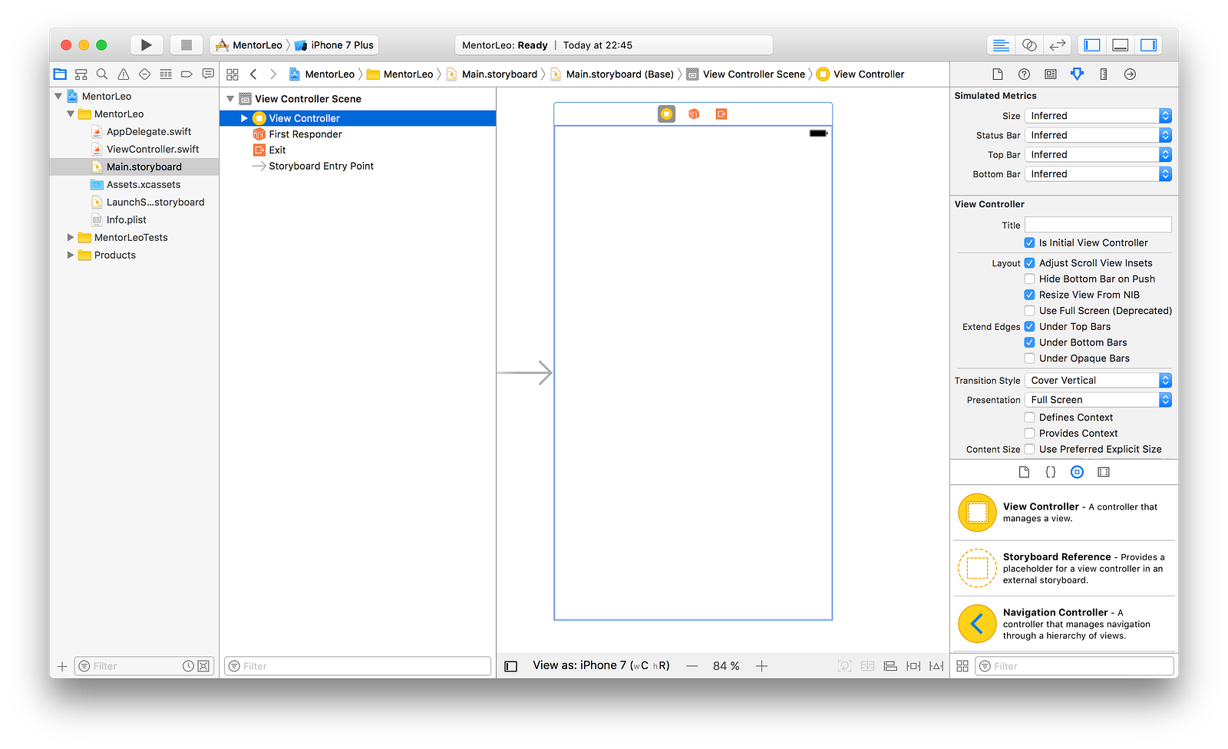Expand the View Controller outline row
The height and width of the screenshot is (749, 1228).
244,118
